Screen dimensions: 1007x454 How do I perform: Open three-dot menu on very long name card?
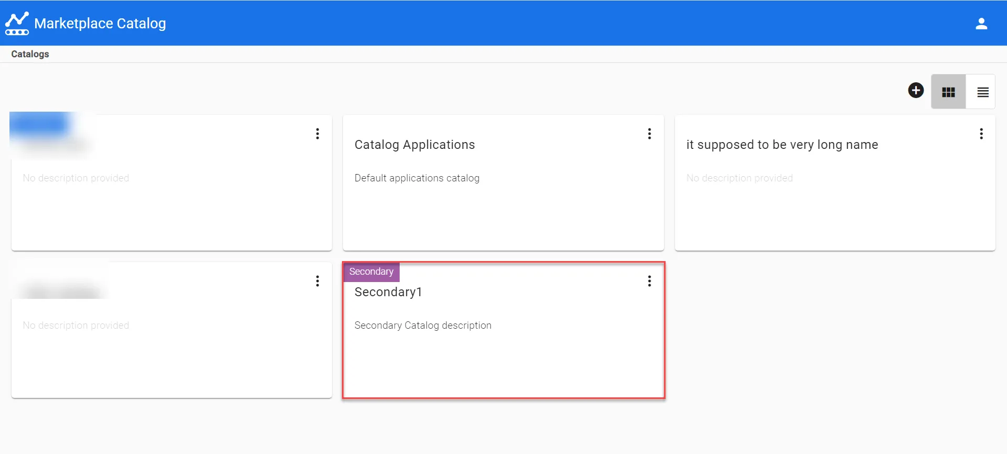[981, 134]
